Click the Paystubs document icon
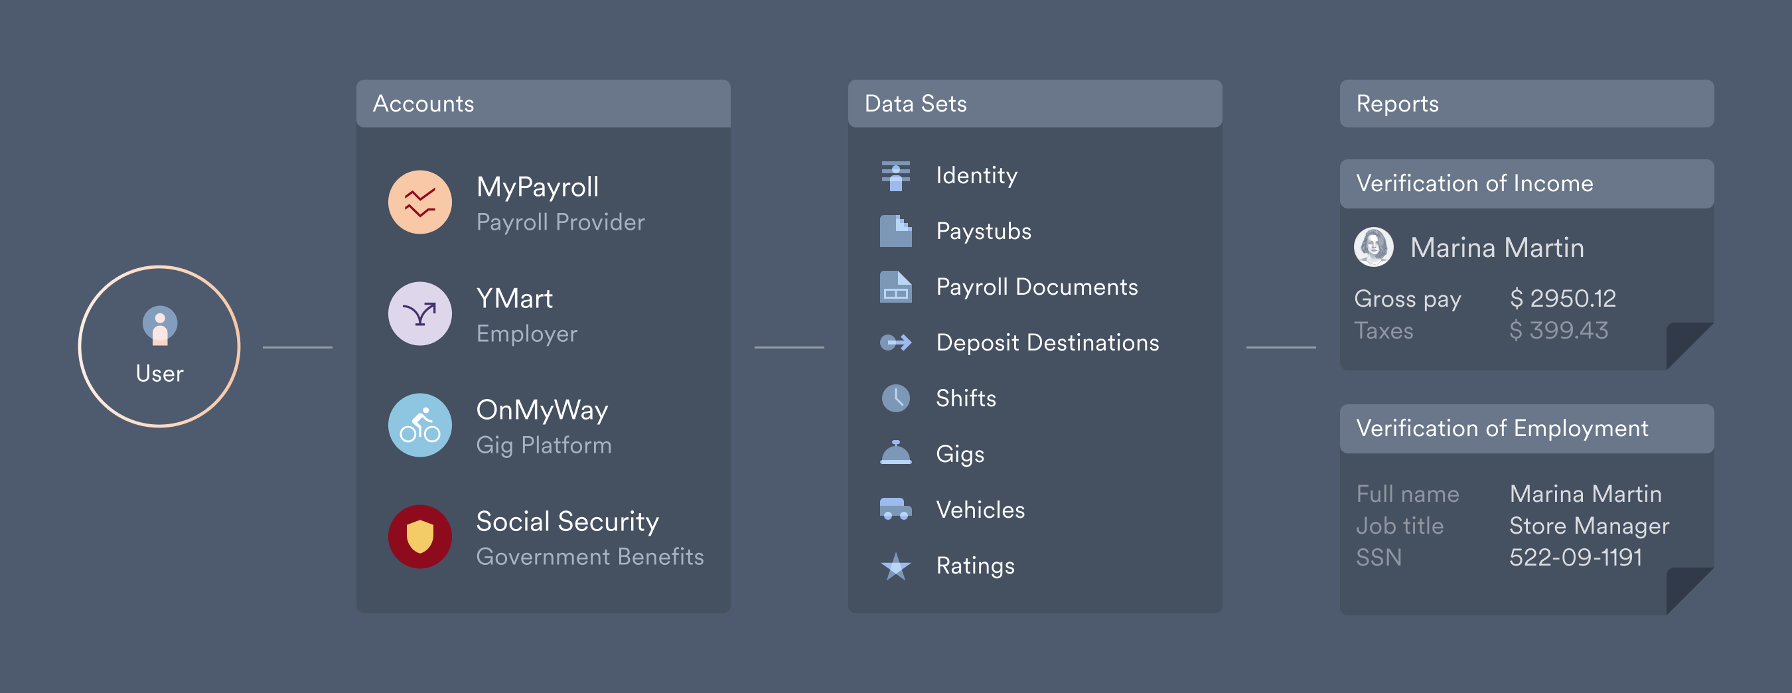This screenshot has width=1792, height=693. 895,231
